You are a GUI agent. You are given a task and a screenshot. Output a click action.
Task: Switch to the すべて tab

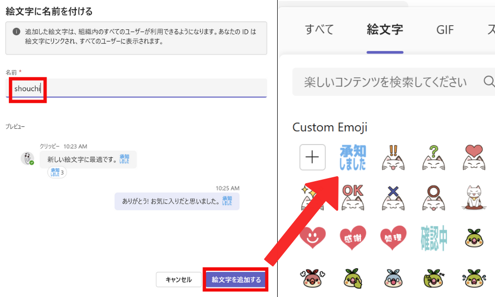coord(319,30)
